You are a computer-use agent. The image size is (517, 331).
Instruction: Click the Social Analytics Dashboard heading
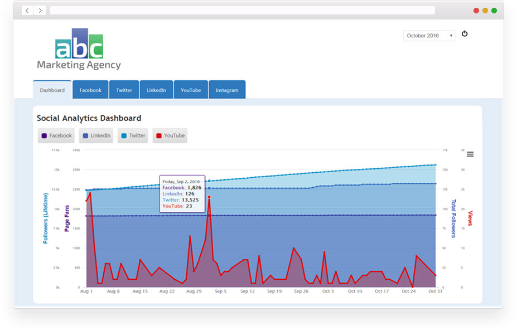pos(89,118)
